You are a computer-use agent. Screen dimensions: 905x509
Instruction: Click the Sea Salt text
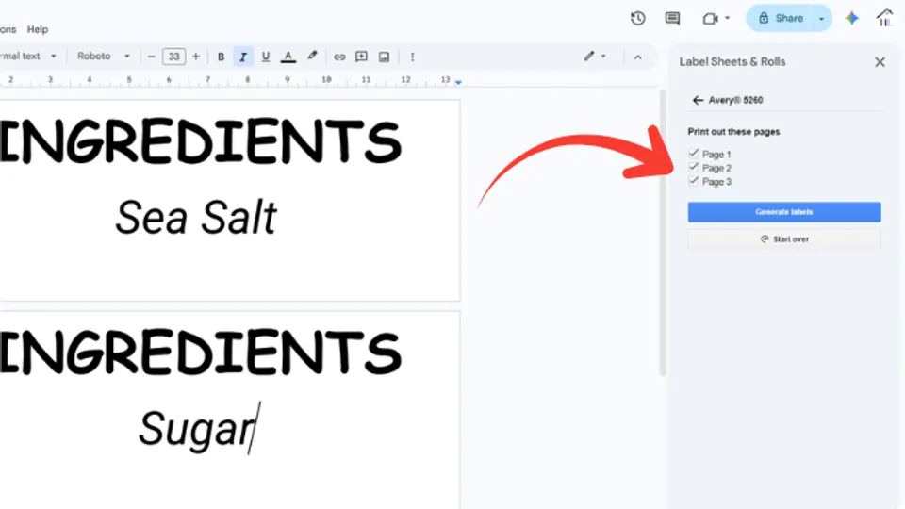pos(196,218)
